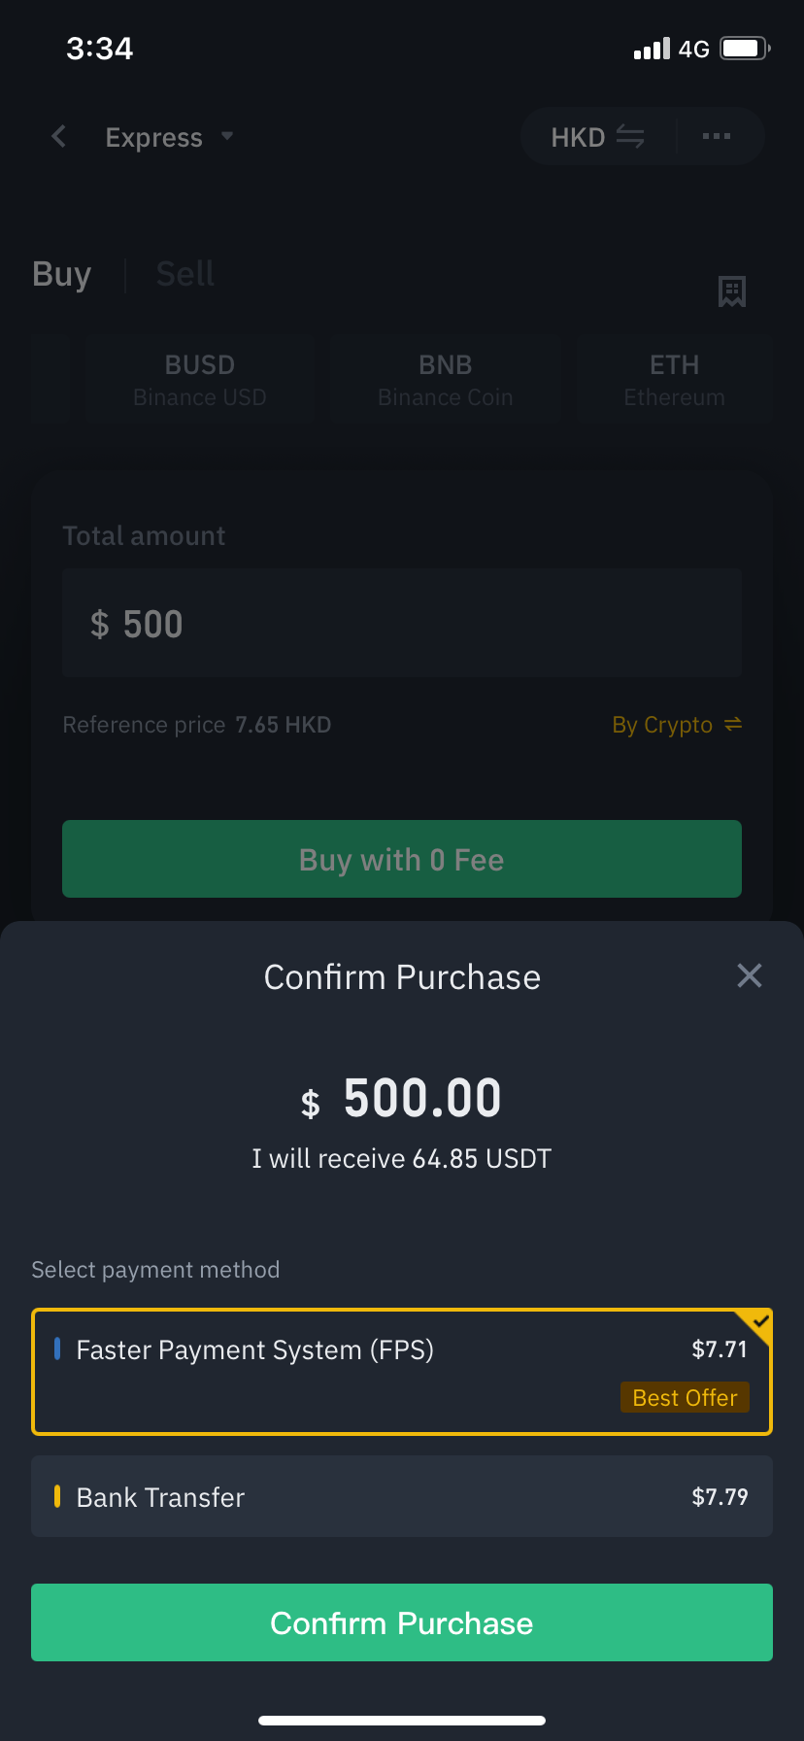Open order history receipt icon
This screenshot has height=1741, width=804.
click(732, 290)
